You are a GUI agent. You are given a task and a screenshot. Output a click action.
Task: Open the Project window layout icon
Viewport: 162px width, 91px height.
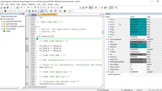(111, 8)
